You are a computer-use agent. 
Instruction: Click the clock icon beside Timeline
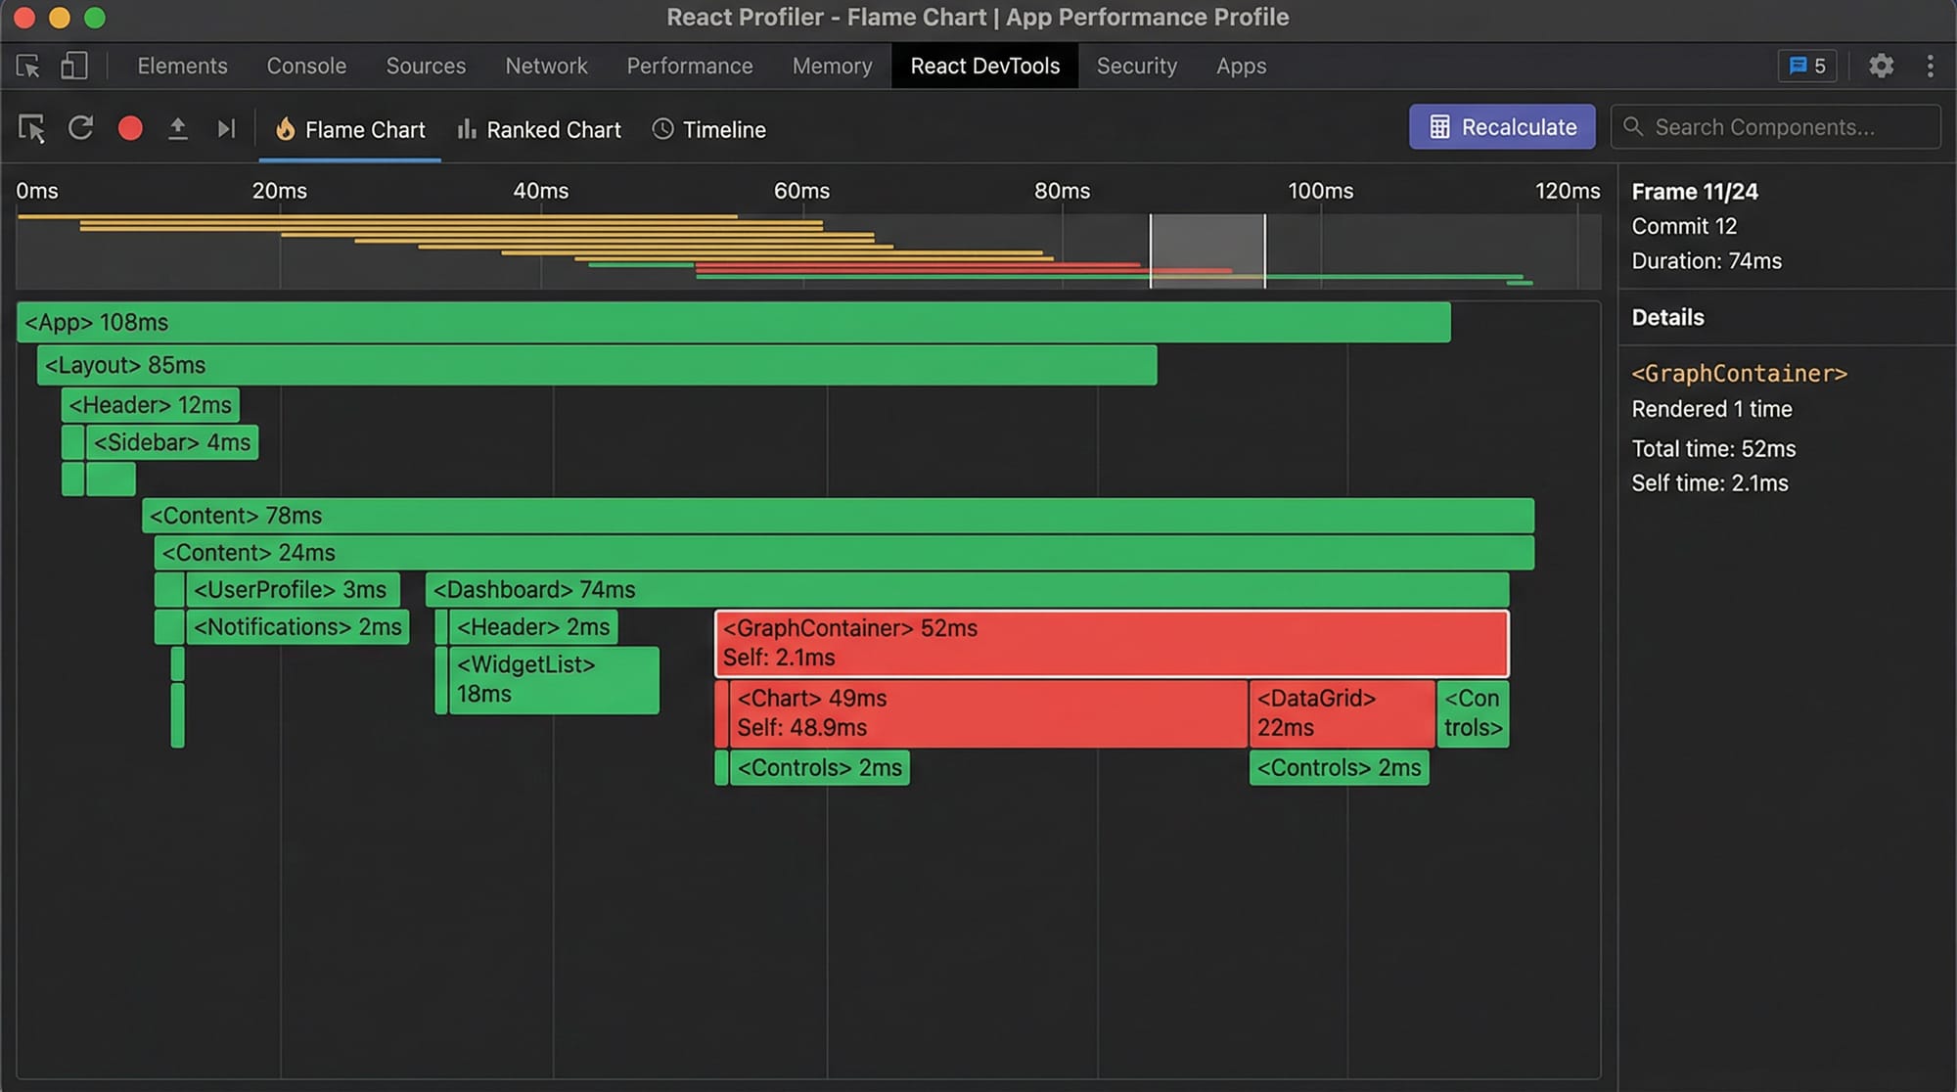coord(662,128)
